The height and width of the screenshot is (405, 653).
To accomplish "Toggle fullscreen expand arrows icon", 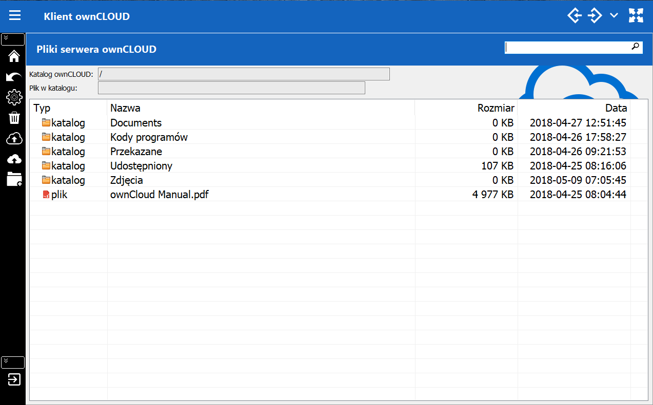I will click(x=636, y=16).
